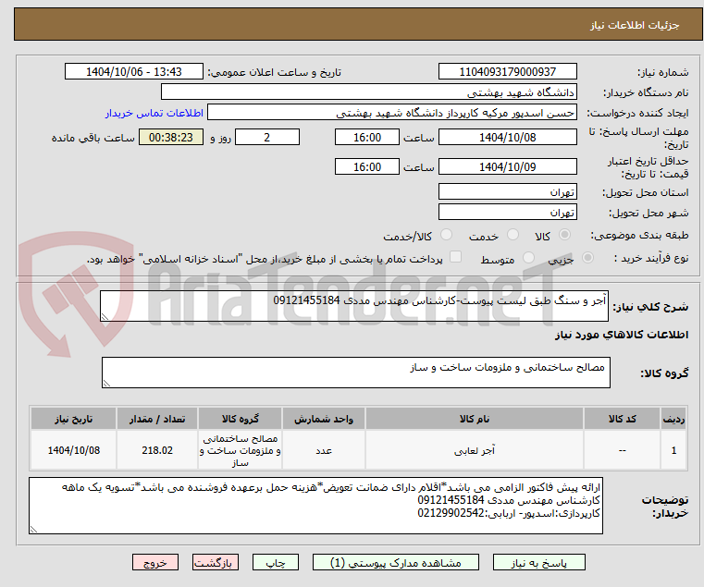Click the price validity date 1404/10/09 field
The image size is (704, 587).
(x=507, y=166)
